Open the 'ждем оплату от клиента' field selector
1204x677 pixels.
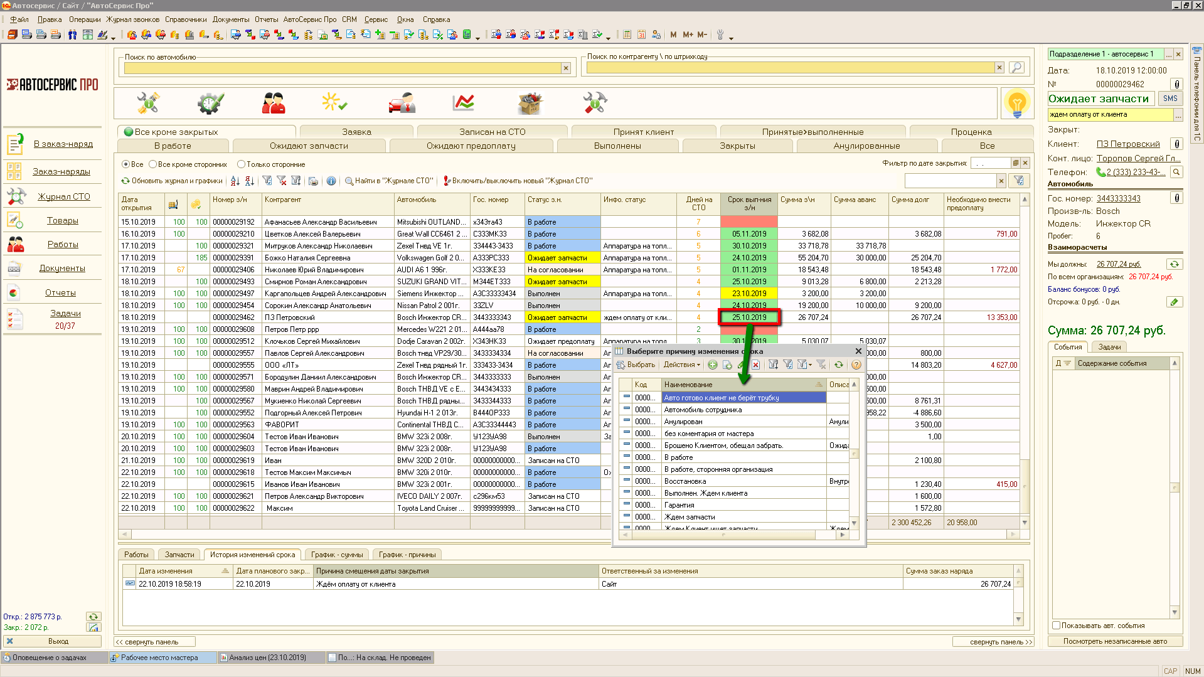coord(1178,115)
